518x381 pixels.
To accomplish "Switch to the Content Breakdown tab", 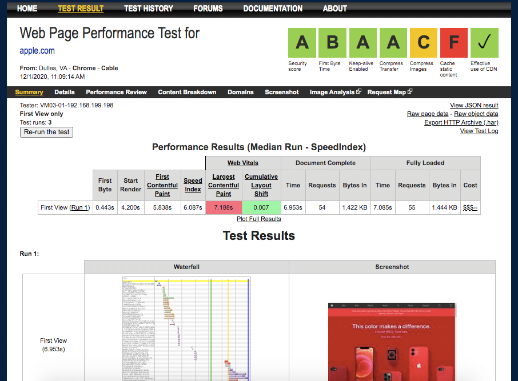I will (187, 92).
